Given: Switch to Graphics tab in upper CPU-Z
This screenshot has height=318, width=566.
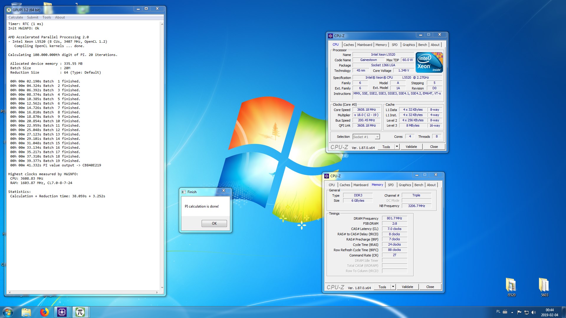Looking at the screenshot, I should tap(409, 45).
